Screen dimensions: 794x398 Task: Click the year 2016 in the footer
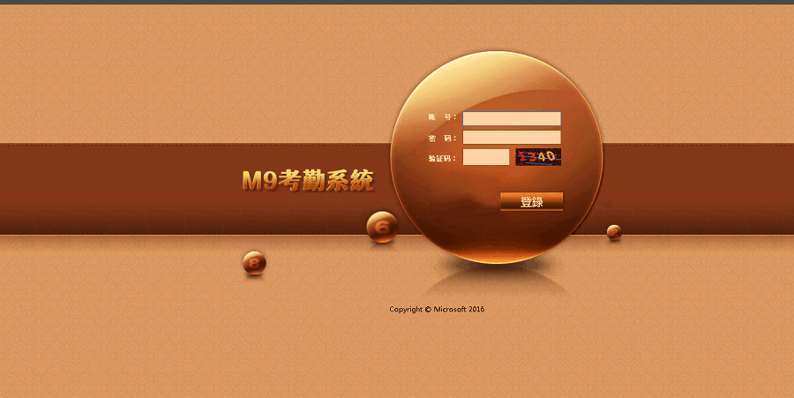point(476,310)
